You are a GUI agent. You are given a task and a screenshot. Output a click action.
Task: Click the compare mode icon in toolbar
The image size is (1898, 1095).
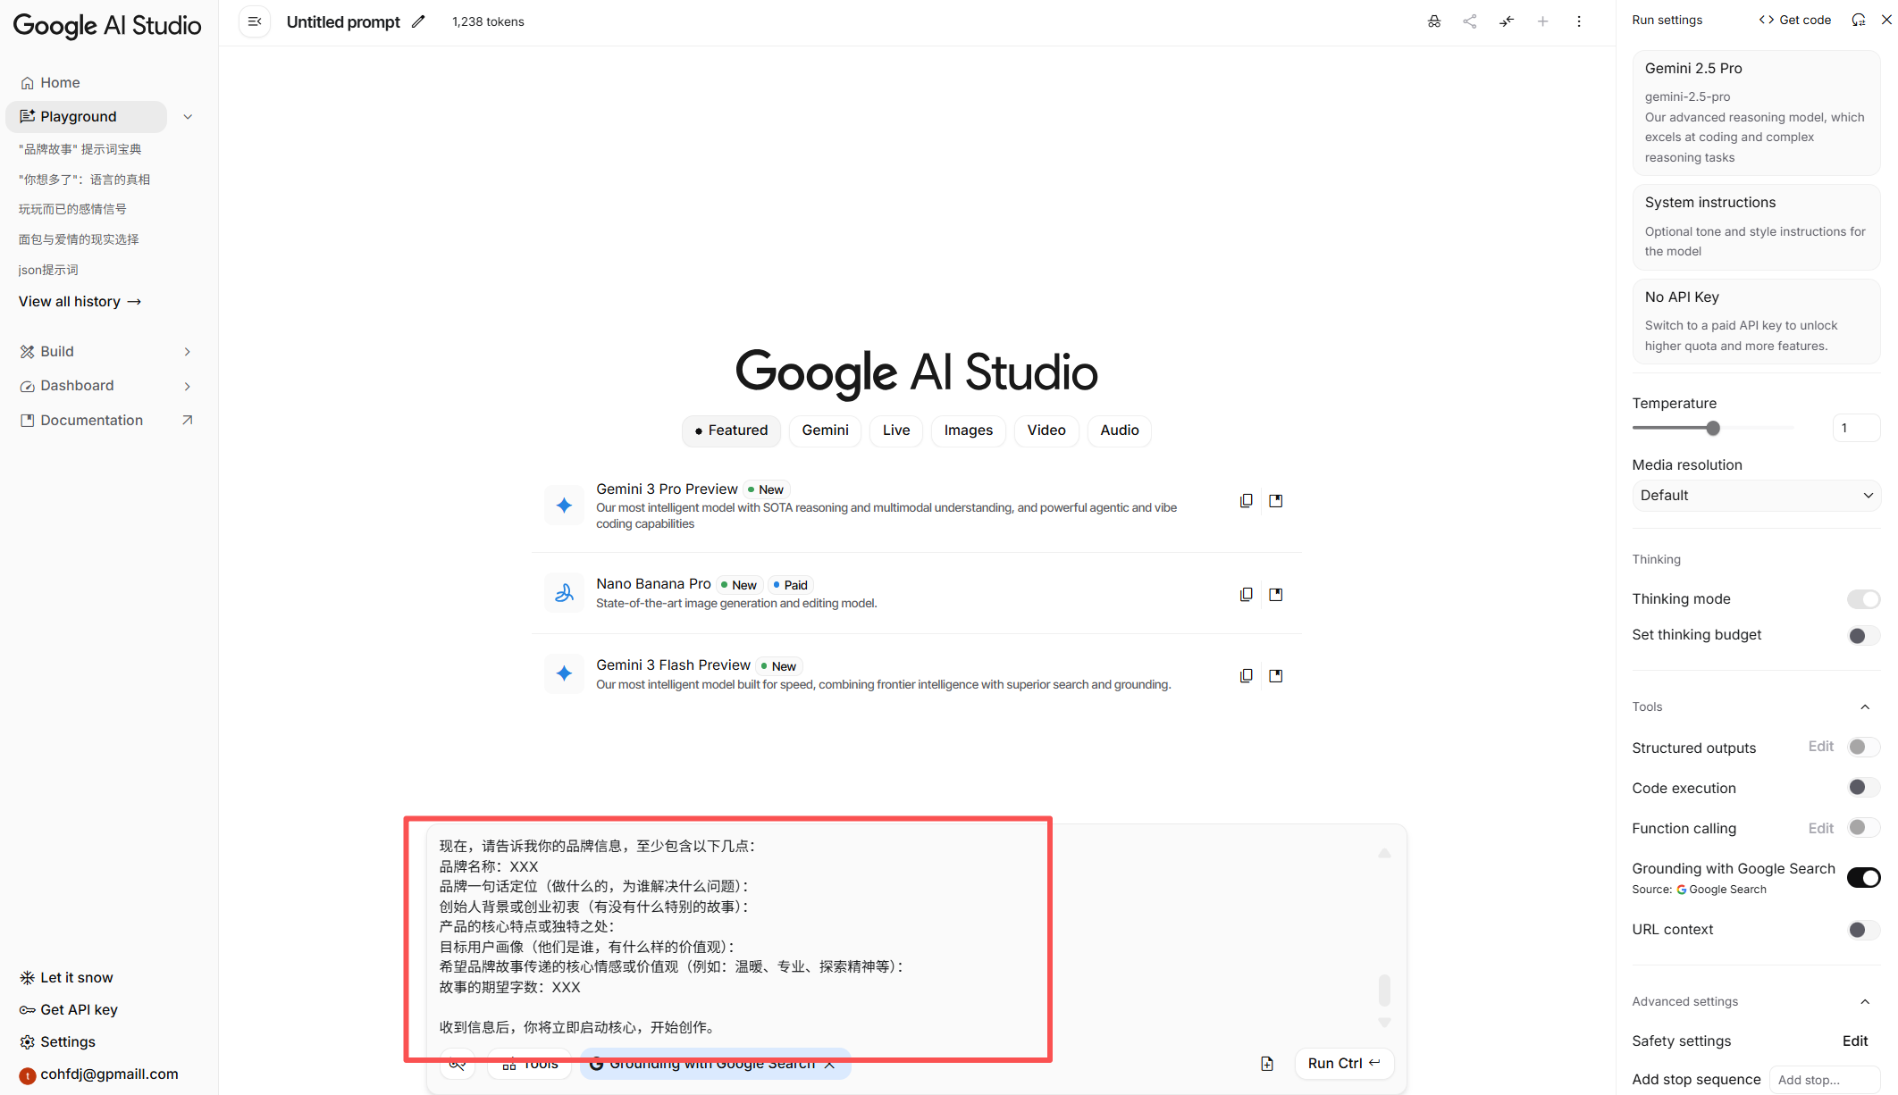tap(1507, 21)
